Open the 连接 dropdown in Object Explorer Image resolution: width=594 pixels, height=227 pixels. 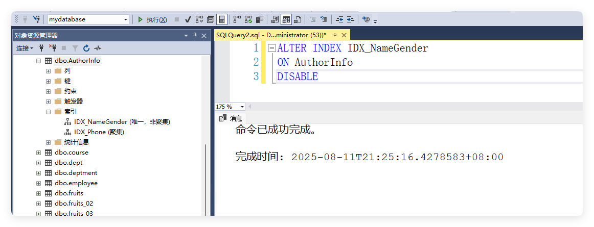tap(25, 48)
